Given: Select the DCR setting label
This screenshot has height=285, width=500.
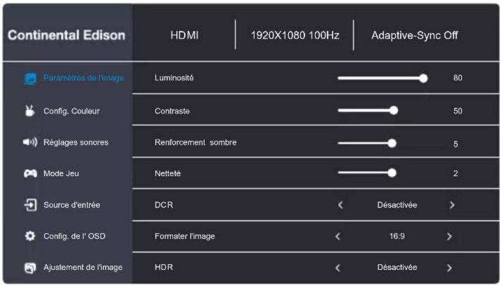Looking at the screenshot, I should tap(164, 205).
